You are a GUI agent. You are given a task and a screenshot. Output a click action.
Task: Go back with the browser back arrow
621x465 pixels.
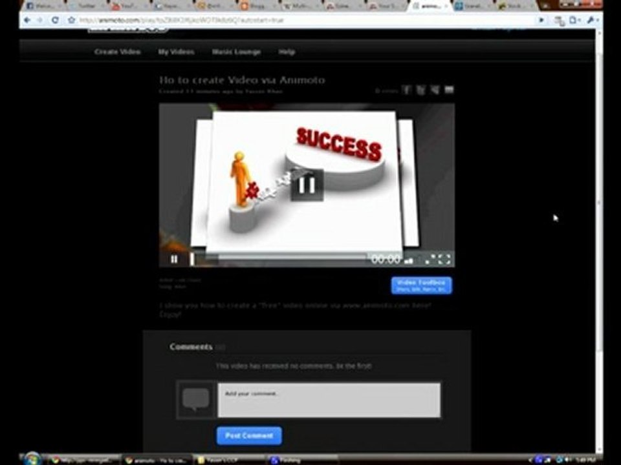(x=27, y=20)
